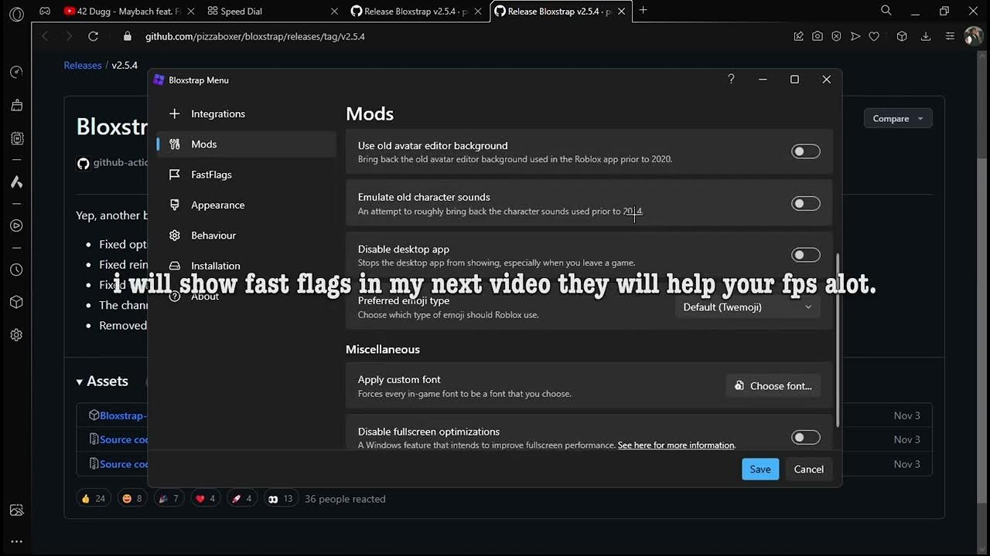Click the Nov 3 date in first asset row

[906, 415]
